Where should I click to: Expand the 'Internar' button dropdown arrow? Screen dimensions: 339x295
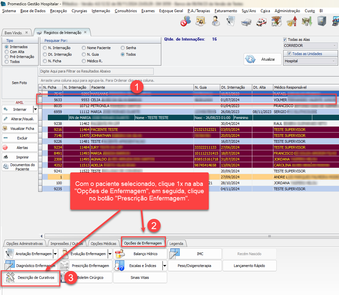35,109
